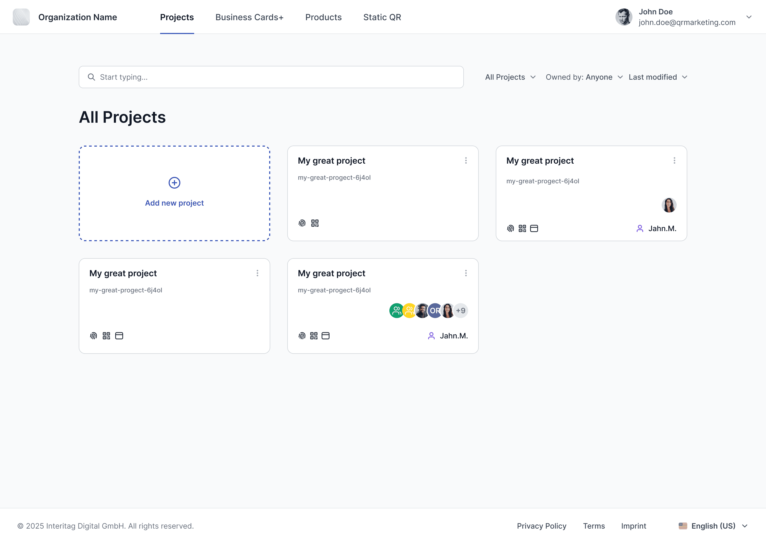
Task: Focus the Start typing search field
Action: [271, 77]
